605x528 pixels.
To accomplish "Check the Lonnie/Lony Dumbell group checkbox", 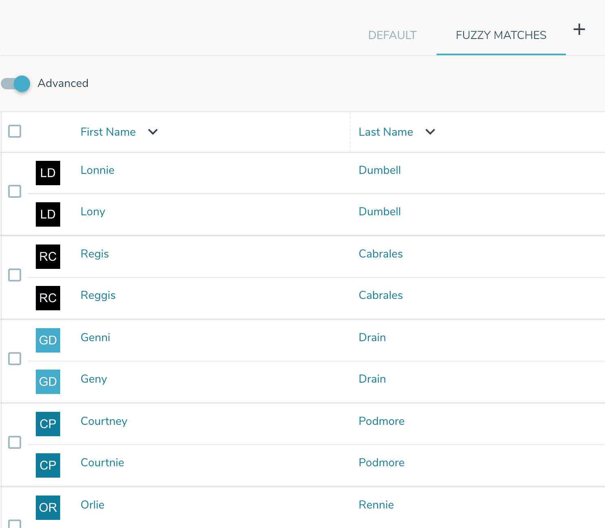I will (15, 191).
